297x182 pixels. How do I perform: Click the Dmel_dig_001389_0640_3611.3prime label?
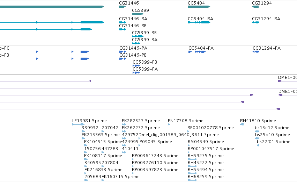pyautogui.click(x=179, y=135)
